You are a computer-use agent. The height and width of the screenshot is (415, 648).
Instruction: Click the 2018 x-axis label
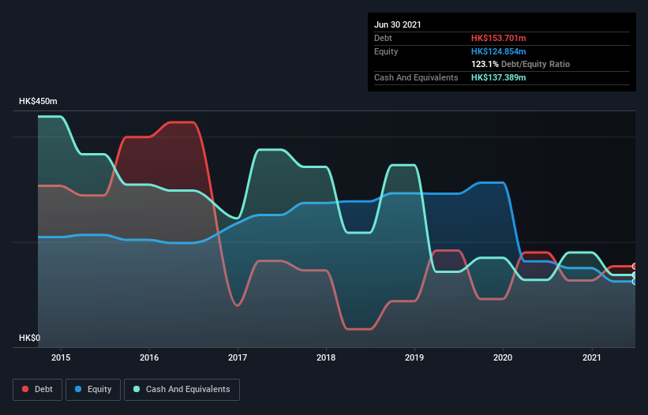[x=326, y=357]
